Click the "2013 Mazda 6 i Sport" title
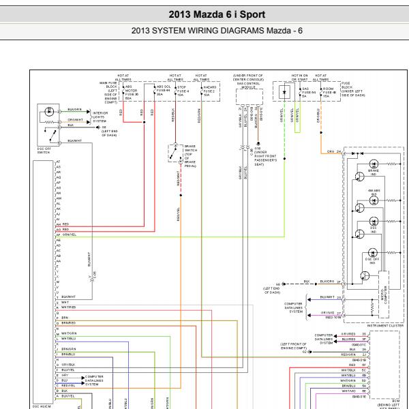 (x=217, y=14)
